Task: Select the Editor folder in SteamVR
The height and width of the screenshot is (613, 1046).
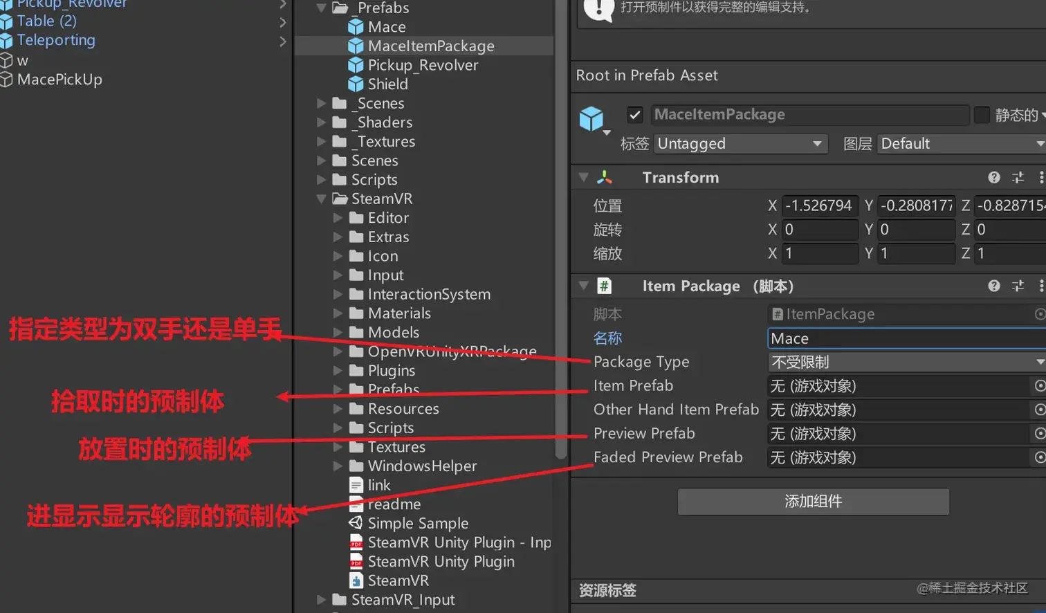Action: pyautogui.click(x=388, y=218)
